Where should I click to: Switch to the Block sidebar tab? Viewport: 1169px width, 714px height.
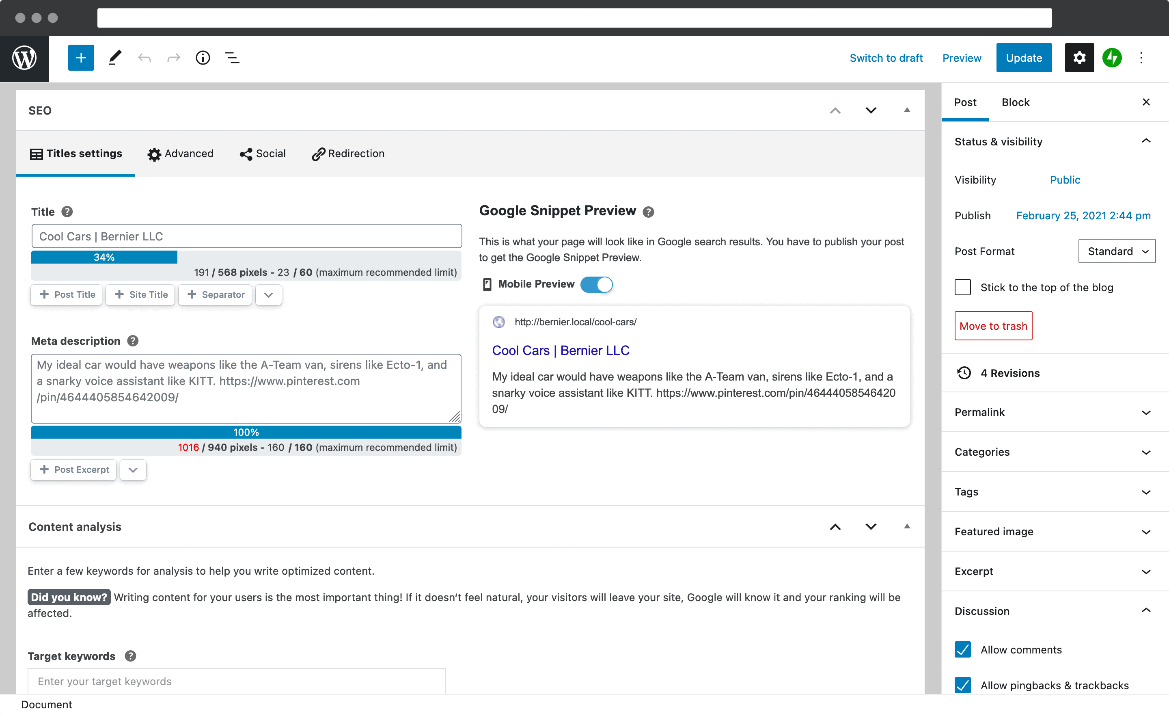point(1015,102)
